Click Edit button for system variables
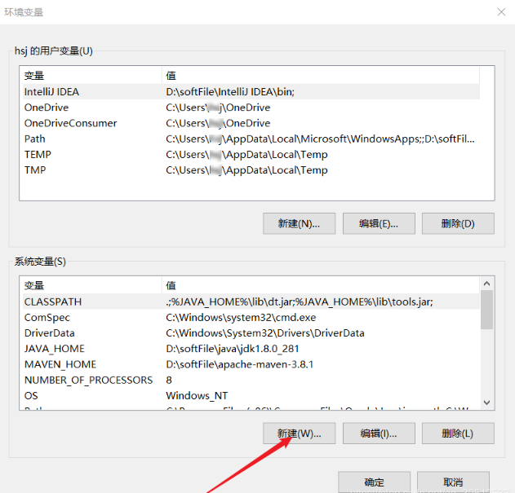 coord(378,434)
